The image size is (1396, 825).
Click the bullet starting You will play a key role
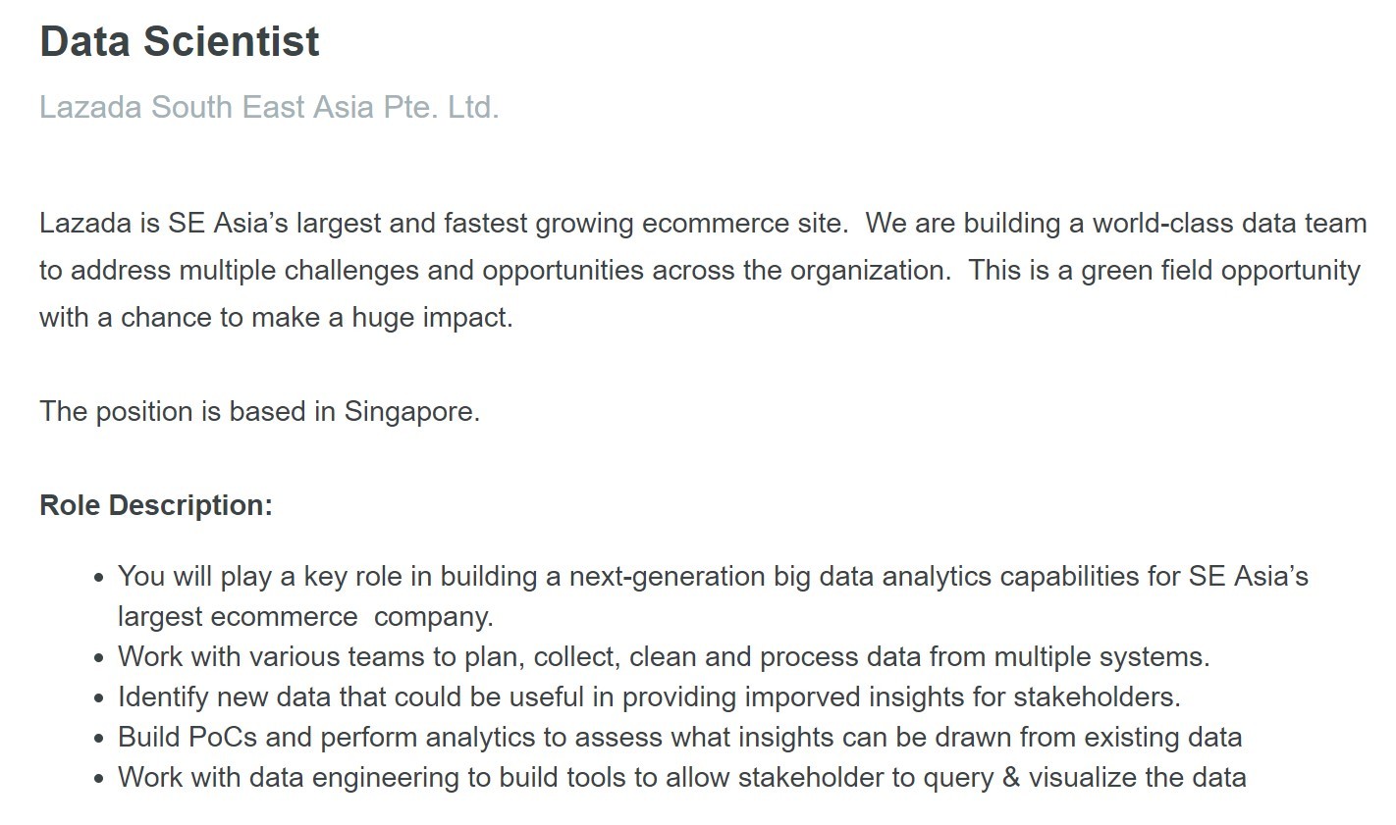pyautogui.click(x=712, y=576)
